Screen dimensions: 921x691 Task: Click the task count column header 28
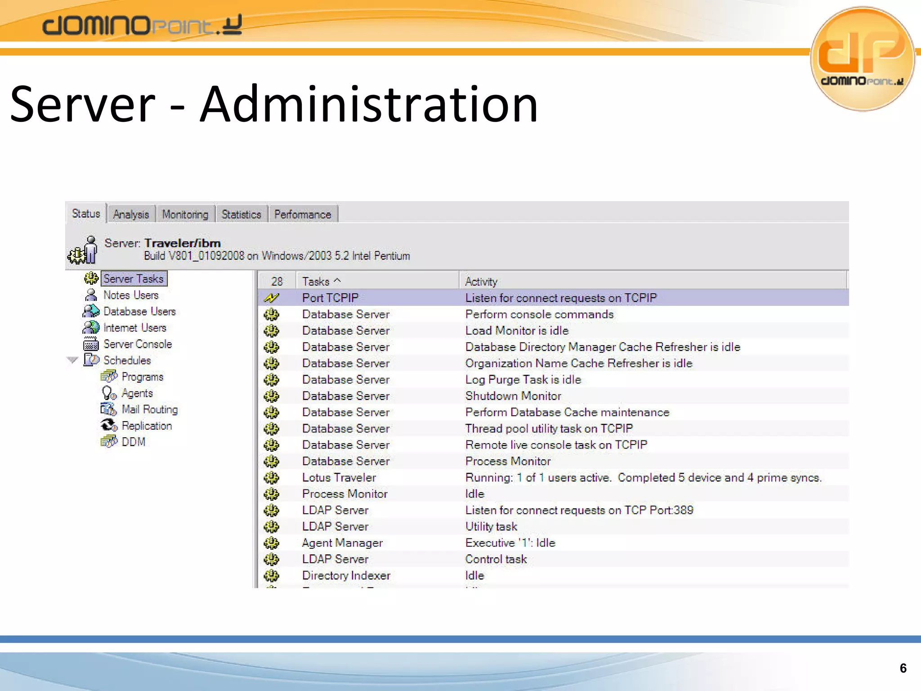click(x=277, y=281)
